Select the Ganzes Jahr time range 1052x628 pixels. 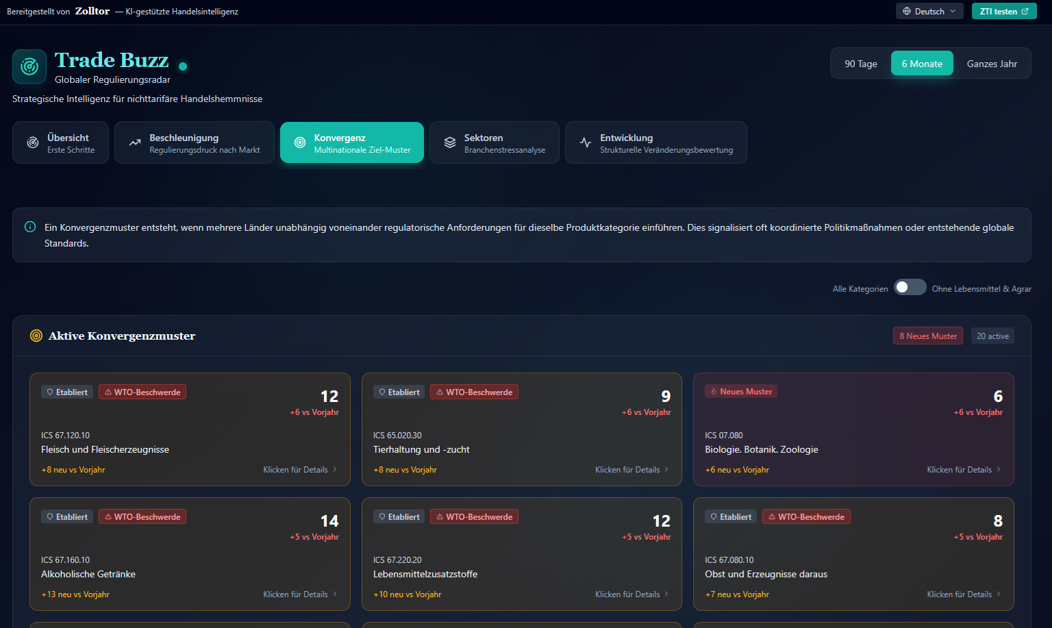[x=992, y=64]
